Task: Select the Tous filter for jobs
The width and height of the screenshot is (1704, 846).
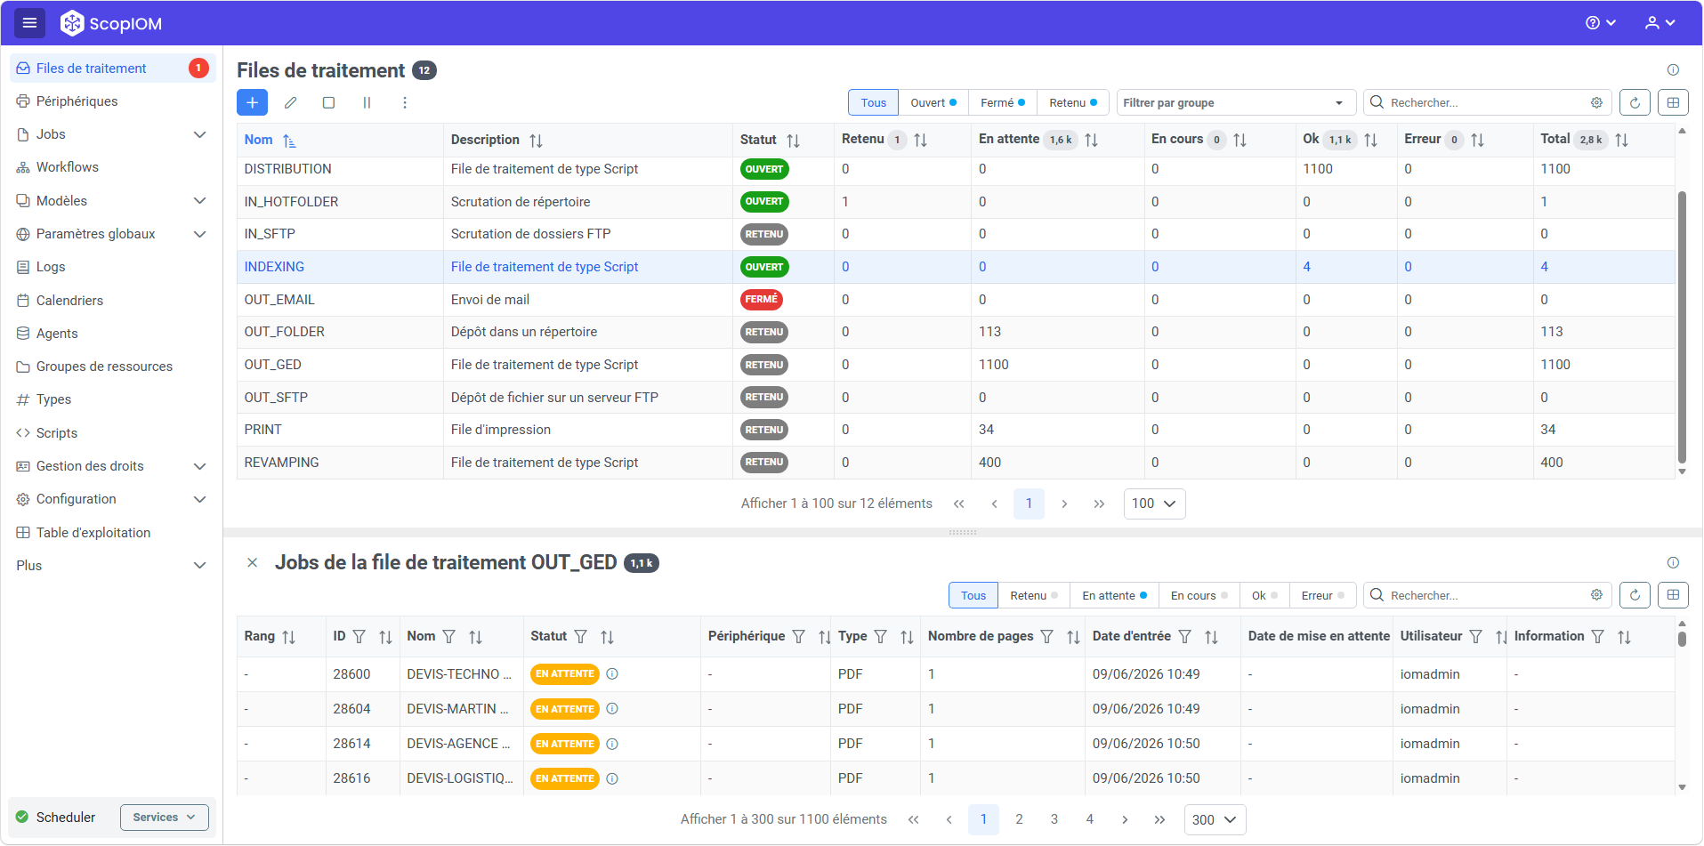Action: point(973,595)
